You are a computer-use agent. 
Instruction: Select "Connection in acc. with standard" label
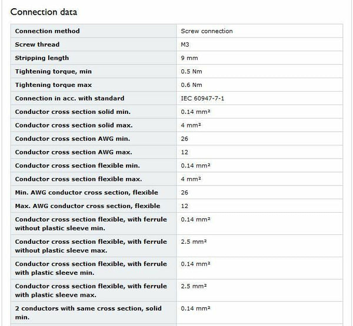pos(69,99)
